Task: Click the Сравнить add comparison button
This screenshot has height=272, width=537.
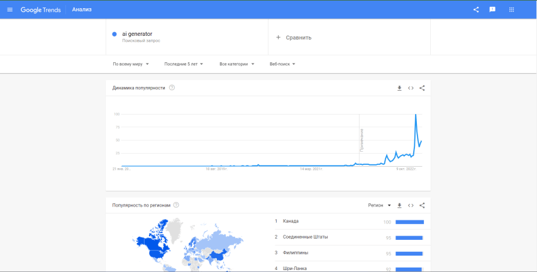Action: [294, 37]
